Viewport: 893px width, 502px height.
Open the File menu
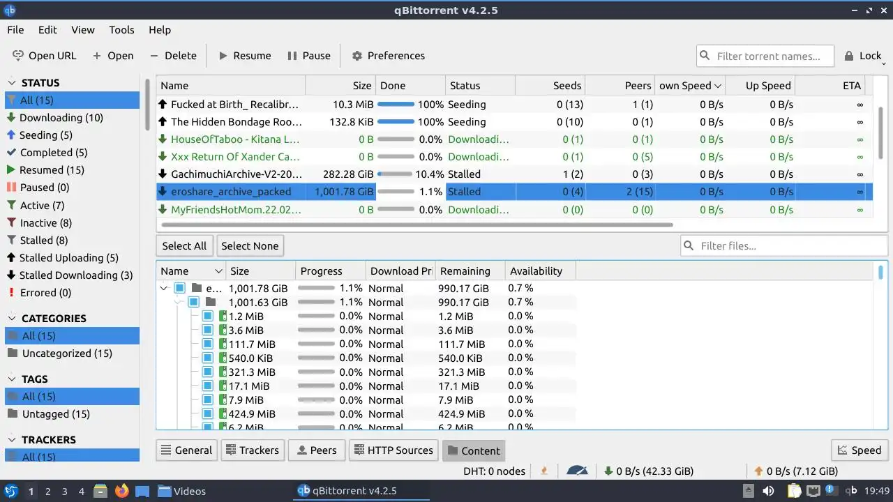tap(15, 30)
